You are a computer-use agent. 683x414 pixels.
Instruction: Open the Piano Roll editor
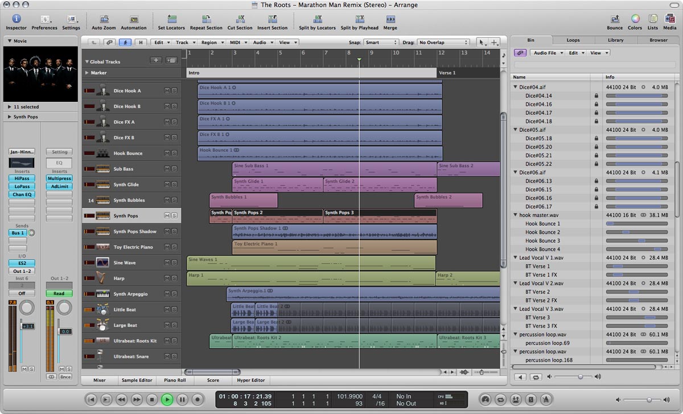(x=175, y=380)
